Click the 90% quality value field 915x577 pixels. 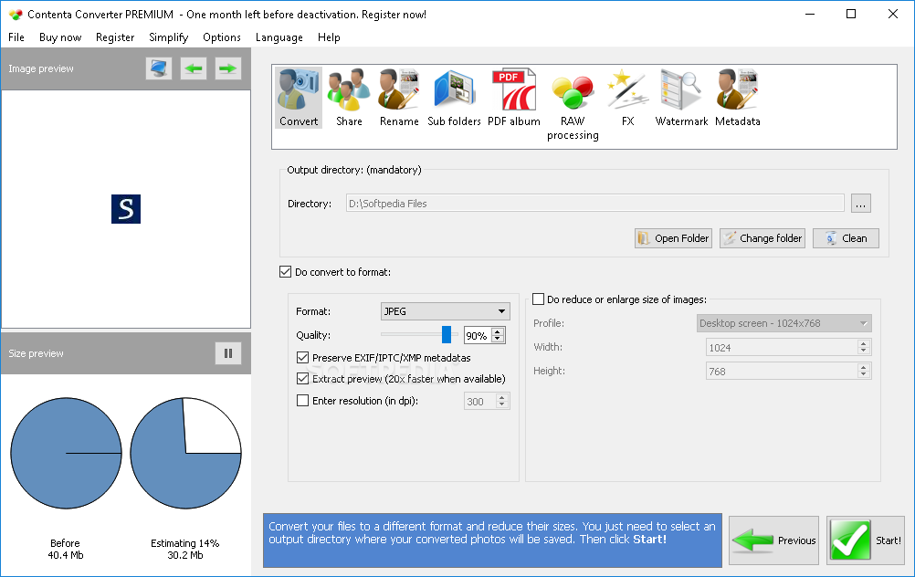pos(478,335)
